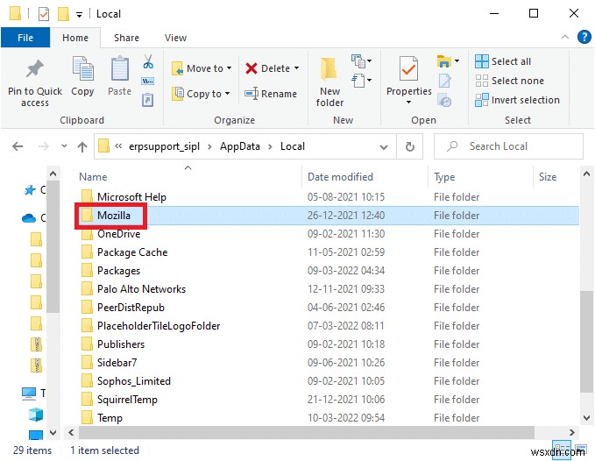Click AppData in the address path
The width and height of the screenshot is (595, 461).
click(x=240, y=146)
